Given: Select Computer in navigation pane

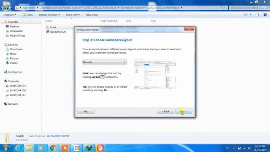Looking at the screenshot, I should click(x=13, y=81).
